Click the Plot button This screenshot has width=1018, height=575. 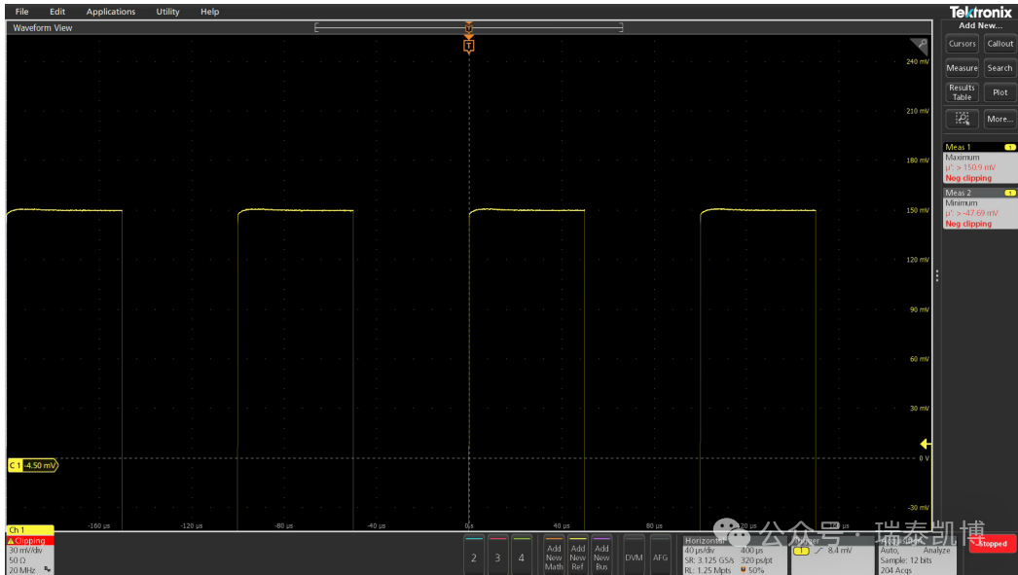click(x=1000, y=92)
